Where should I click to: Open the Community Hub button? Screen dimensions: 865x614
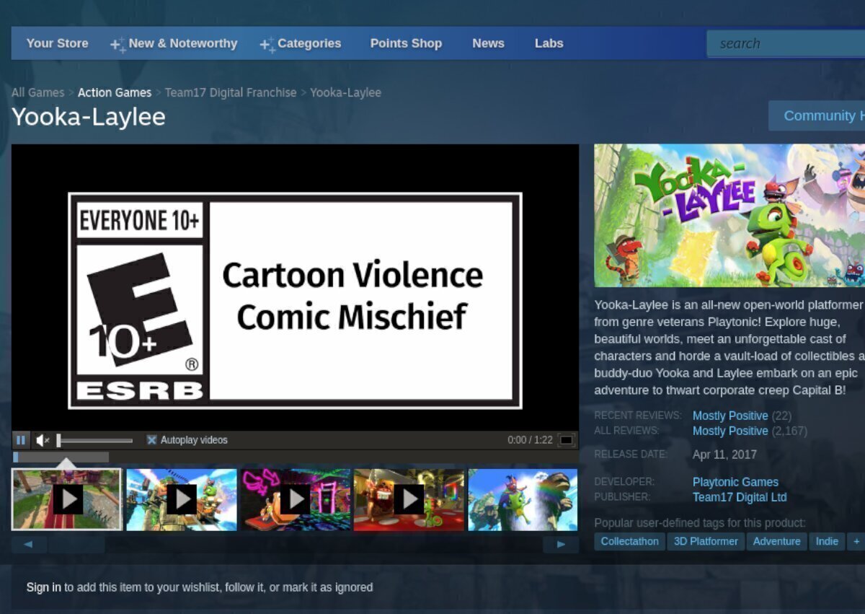(818, 115)
